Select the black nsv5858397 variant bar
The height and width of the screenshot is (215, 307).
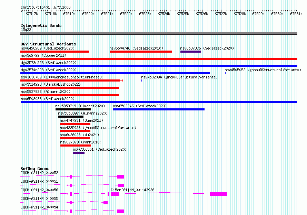[71, 117]
